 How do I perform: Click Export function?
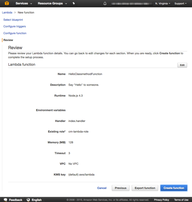(145, 188)
